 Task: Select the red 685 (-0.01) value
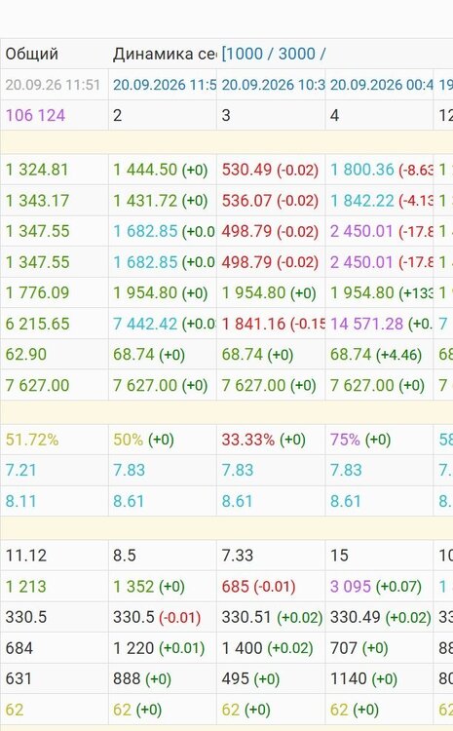(258, 586)
